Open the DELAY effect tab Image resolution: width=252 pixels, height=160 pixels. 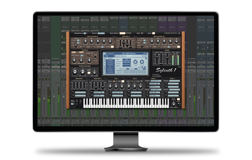coord(110,69)
